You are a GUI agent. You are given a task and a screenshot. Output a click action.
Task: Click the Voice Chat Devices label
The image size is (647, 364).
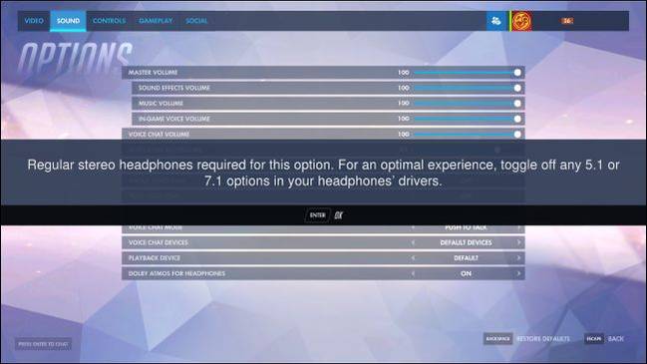click(159, 242)
